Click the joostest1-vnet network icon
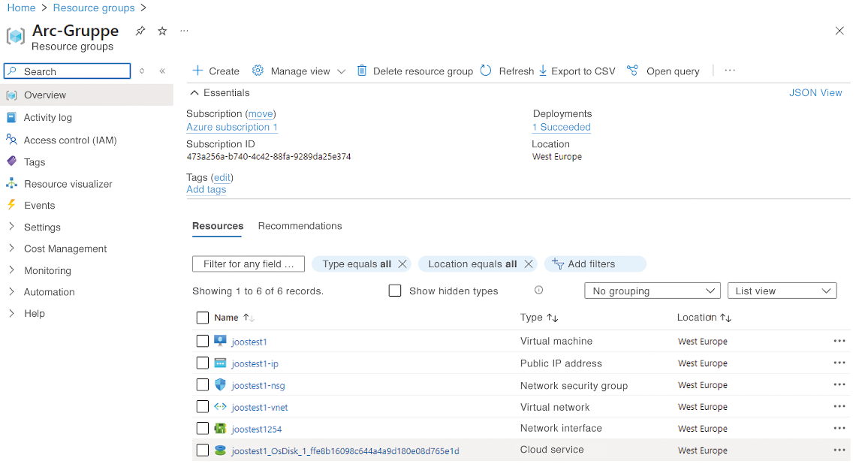 click(220, 407)
